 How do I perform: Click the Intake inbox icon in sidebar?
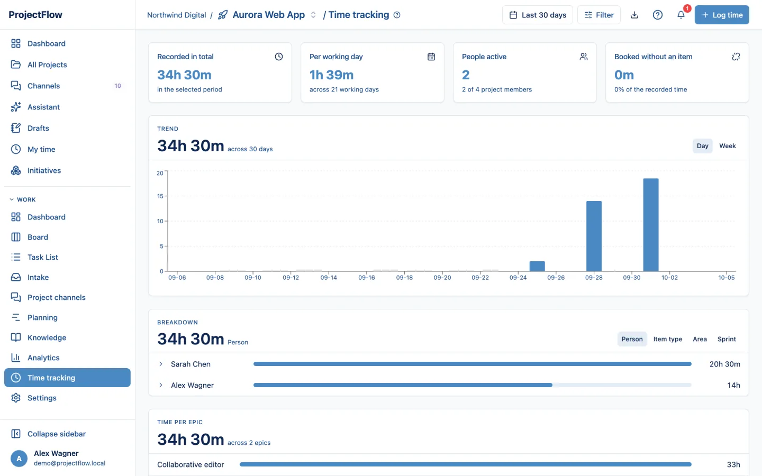tap(16, 277)
